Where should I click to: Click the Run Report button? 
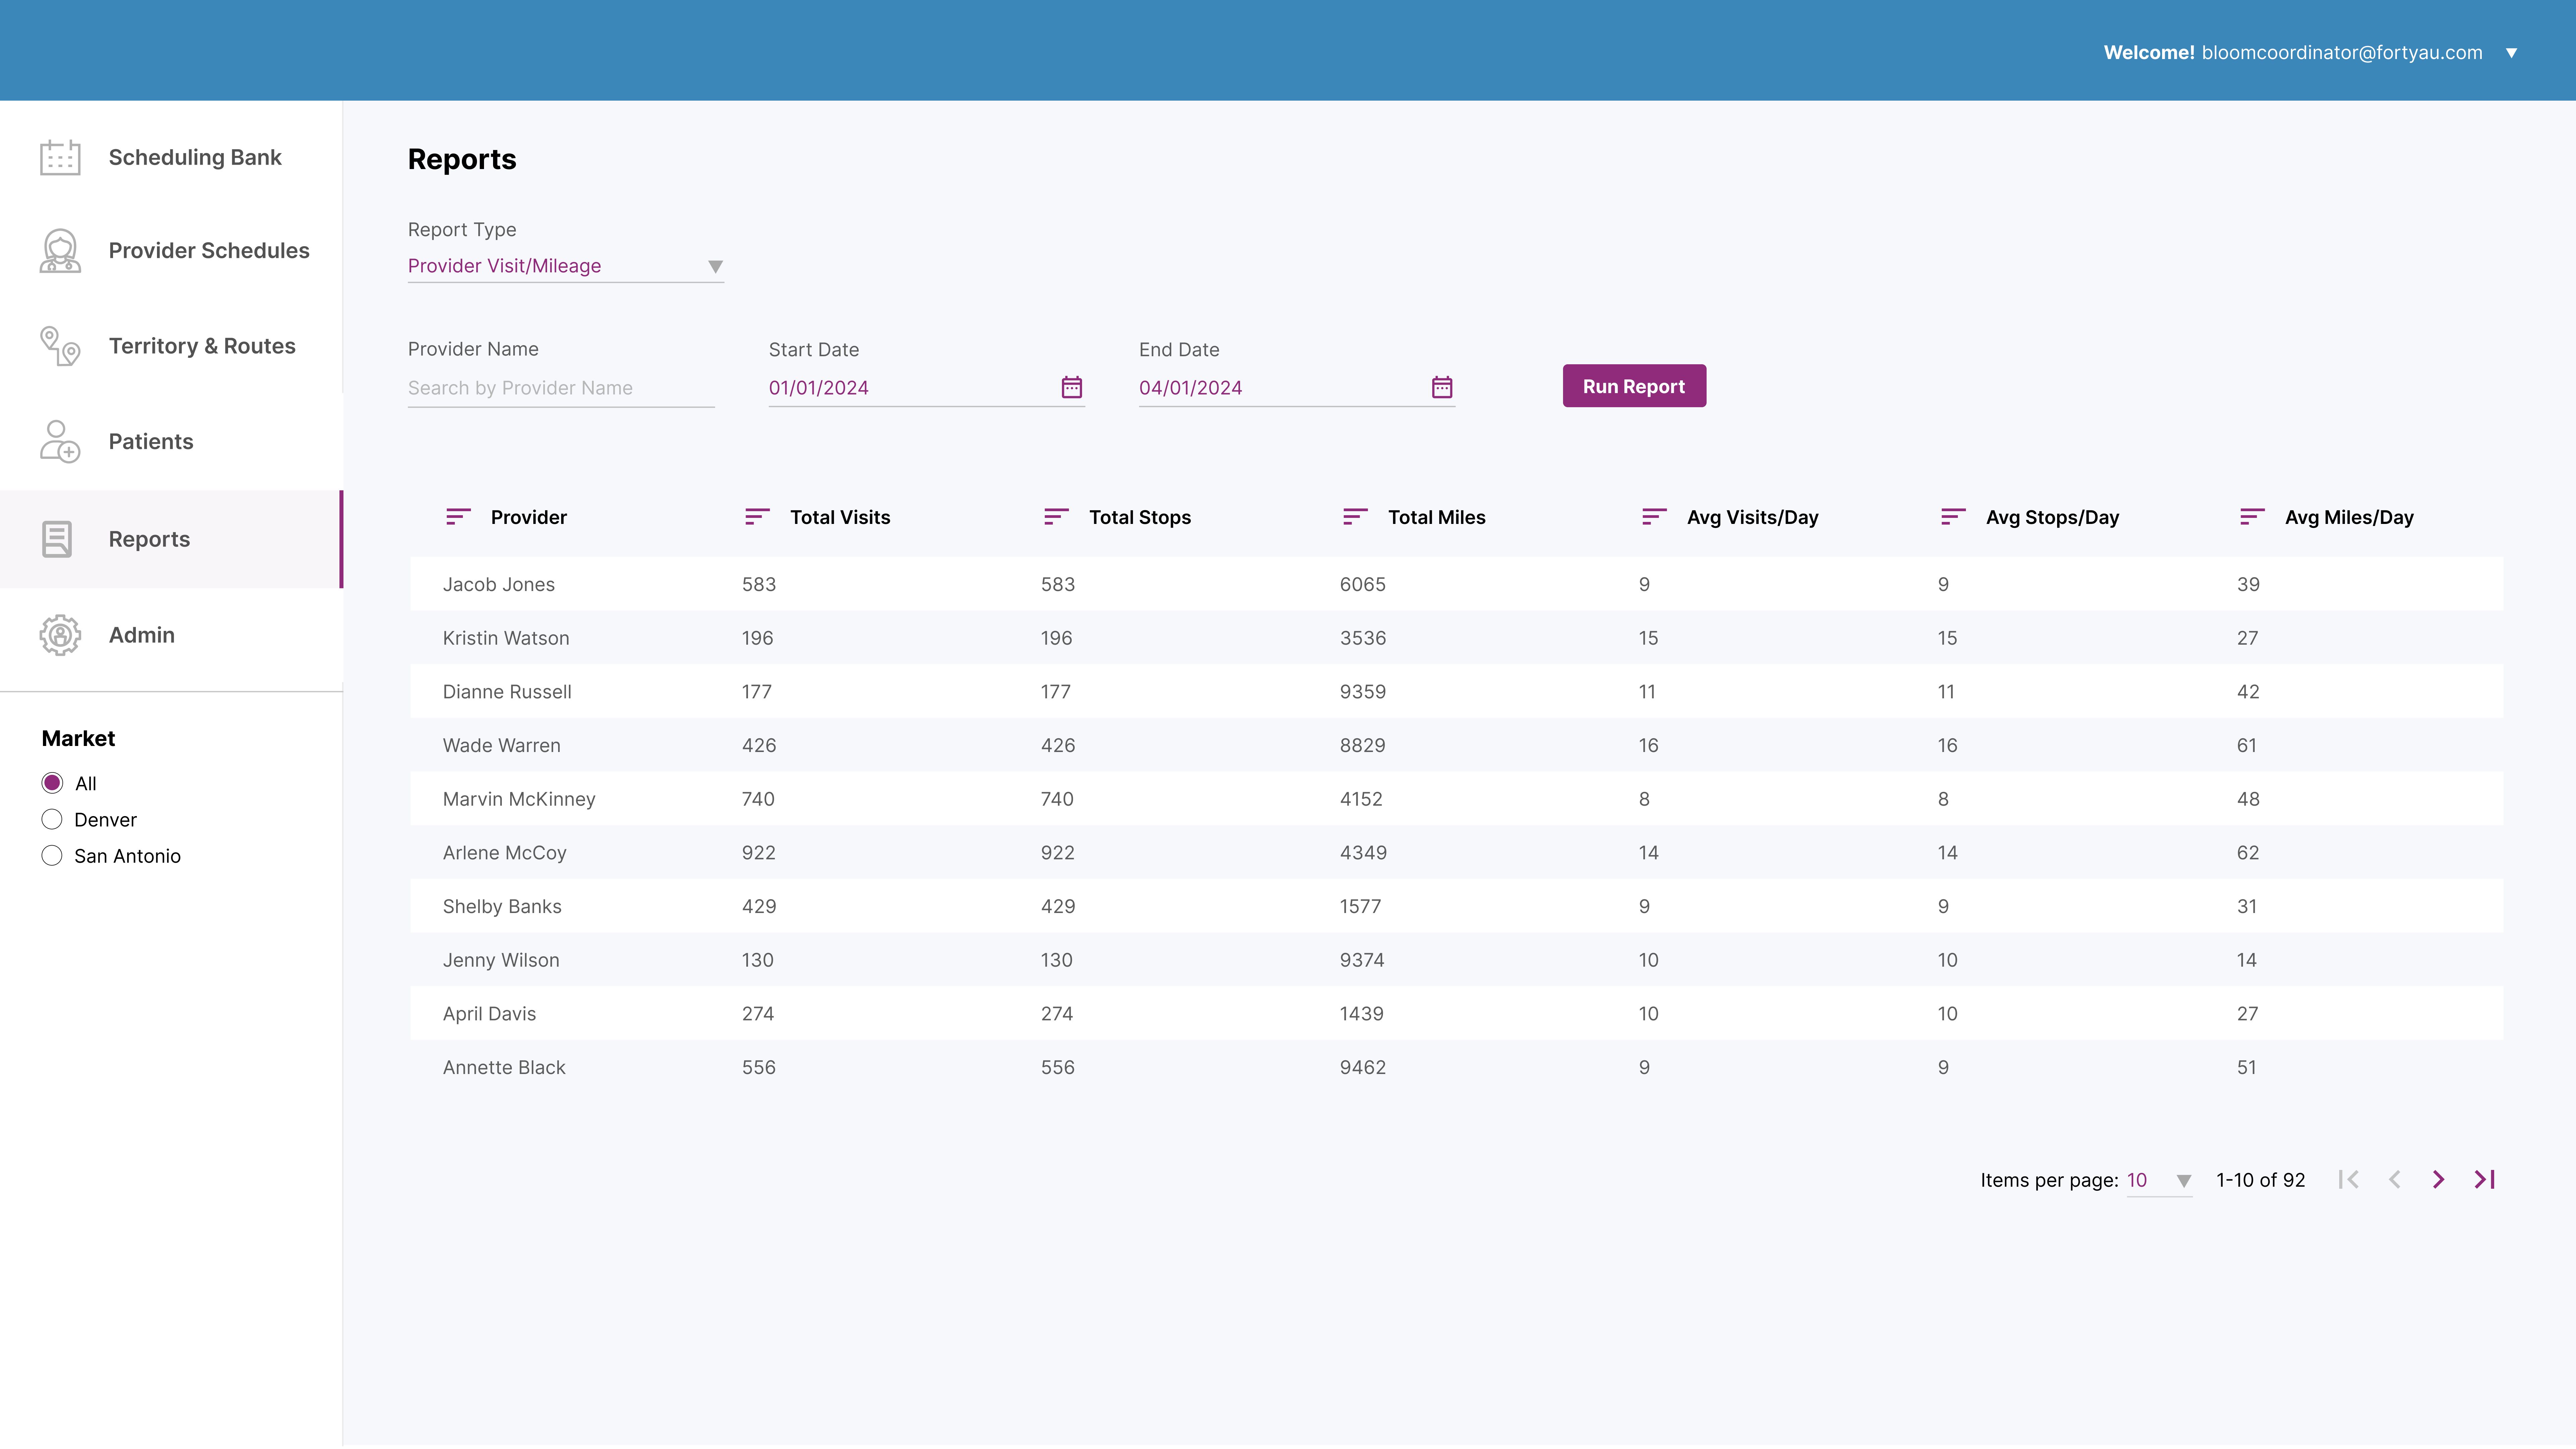[x=1634, y=386]
